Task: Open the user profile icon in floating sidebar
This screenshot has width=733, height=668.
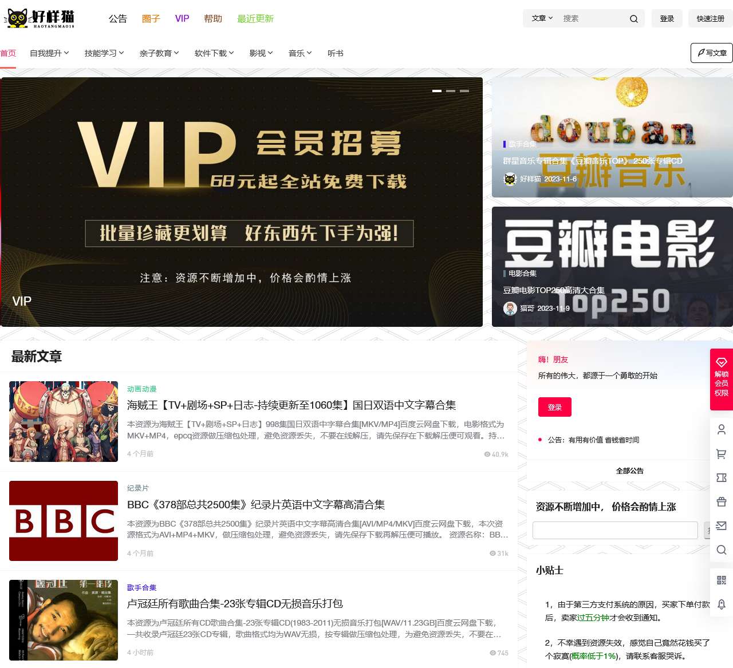Action: click(x=722, y=429)
